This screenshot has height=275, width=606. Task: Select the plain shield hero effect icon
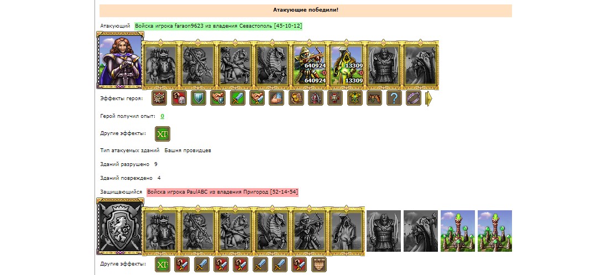coord(198,98)
